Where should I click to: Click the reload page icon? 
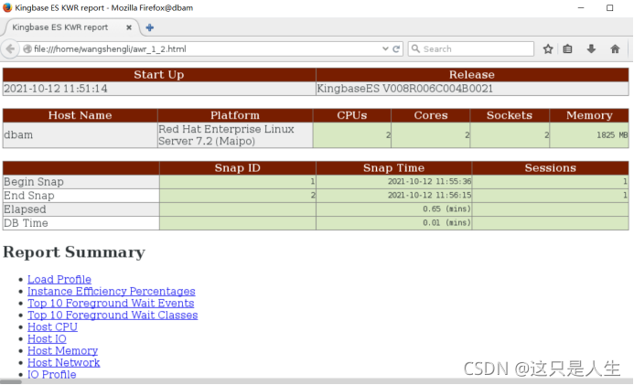(x=396, y=48)
